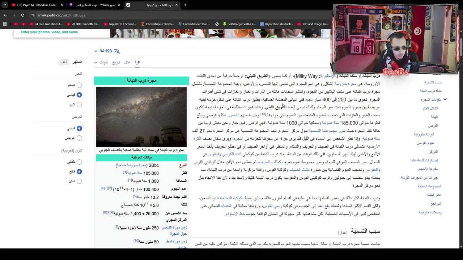Jump to الهالة in contents sidebar
This screenshot has width=463, height=260.
434,117
